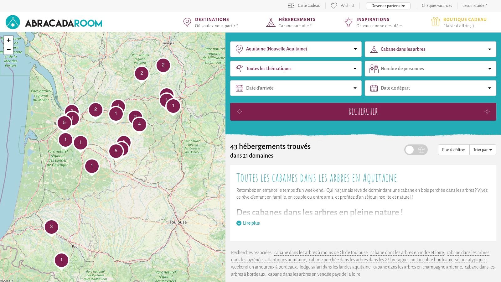
Task: Click the Carte Cadeau link text
Action: coord(309,6)
